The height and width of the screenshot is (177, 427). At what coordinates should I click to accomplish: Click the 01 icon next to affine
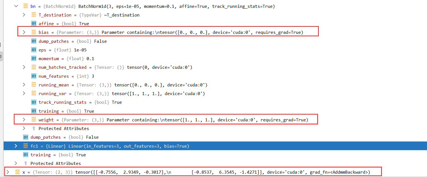pos(33,23)
